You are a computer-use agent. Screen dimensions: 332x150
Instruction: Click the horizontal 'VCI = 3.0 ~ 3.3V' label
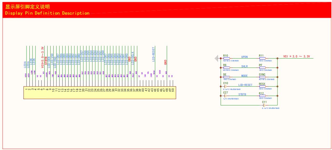click(x=297, y=56)
